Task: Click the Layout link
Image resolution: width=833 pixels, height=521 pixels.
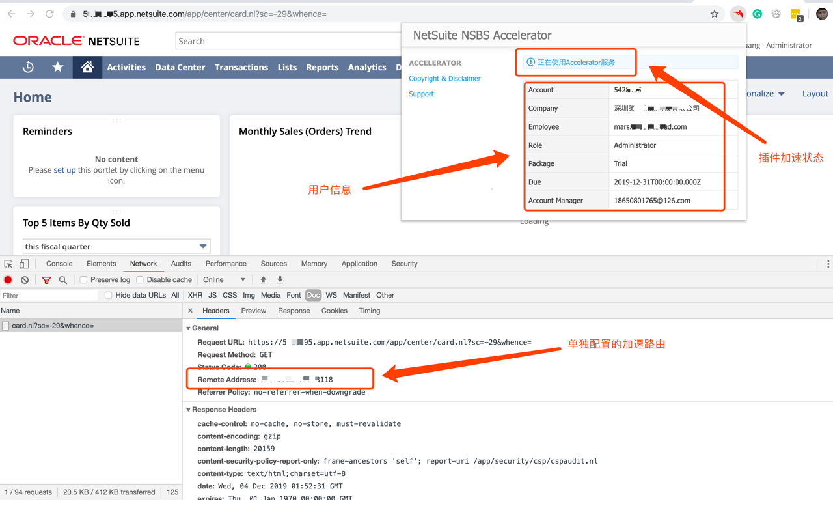Action: (815, 94)
